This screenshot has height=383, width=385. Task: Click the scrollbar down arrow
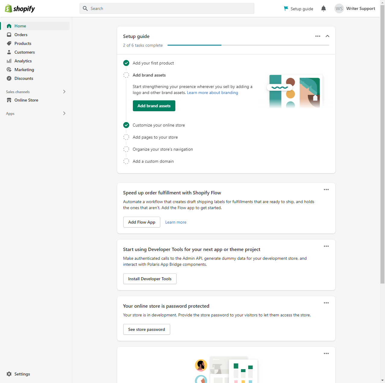pos(382,381)
